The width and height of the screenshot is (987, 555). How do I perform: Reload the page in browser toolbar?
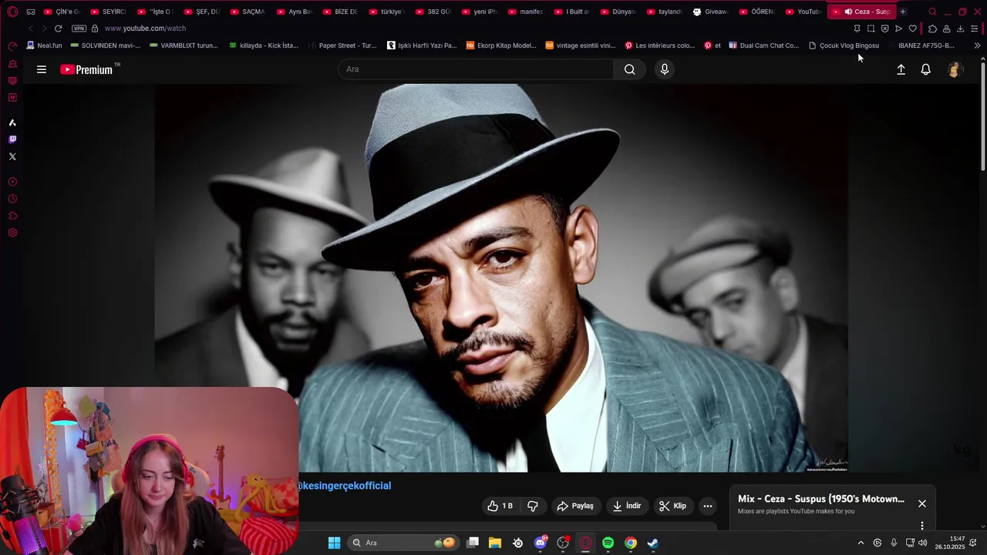tap(58, 29)
